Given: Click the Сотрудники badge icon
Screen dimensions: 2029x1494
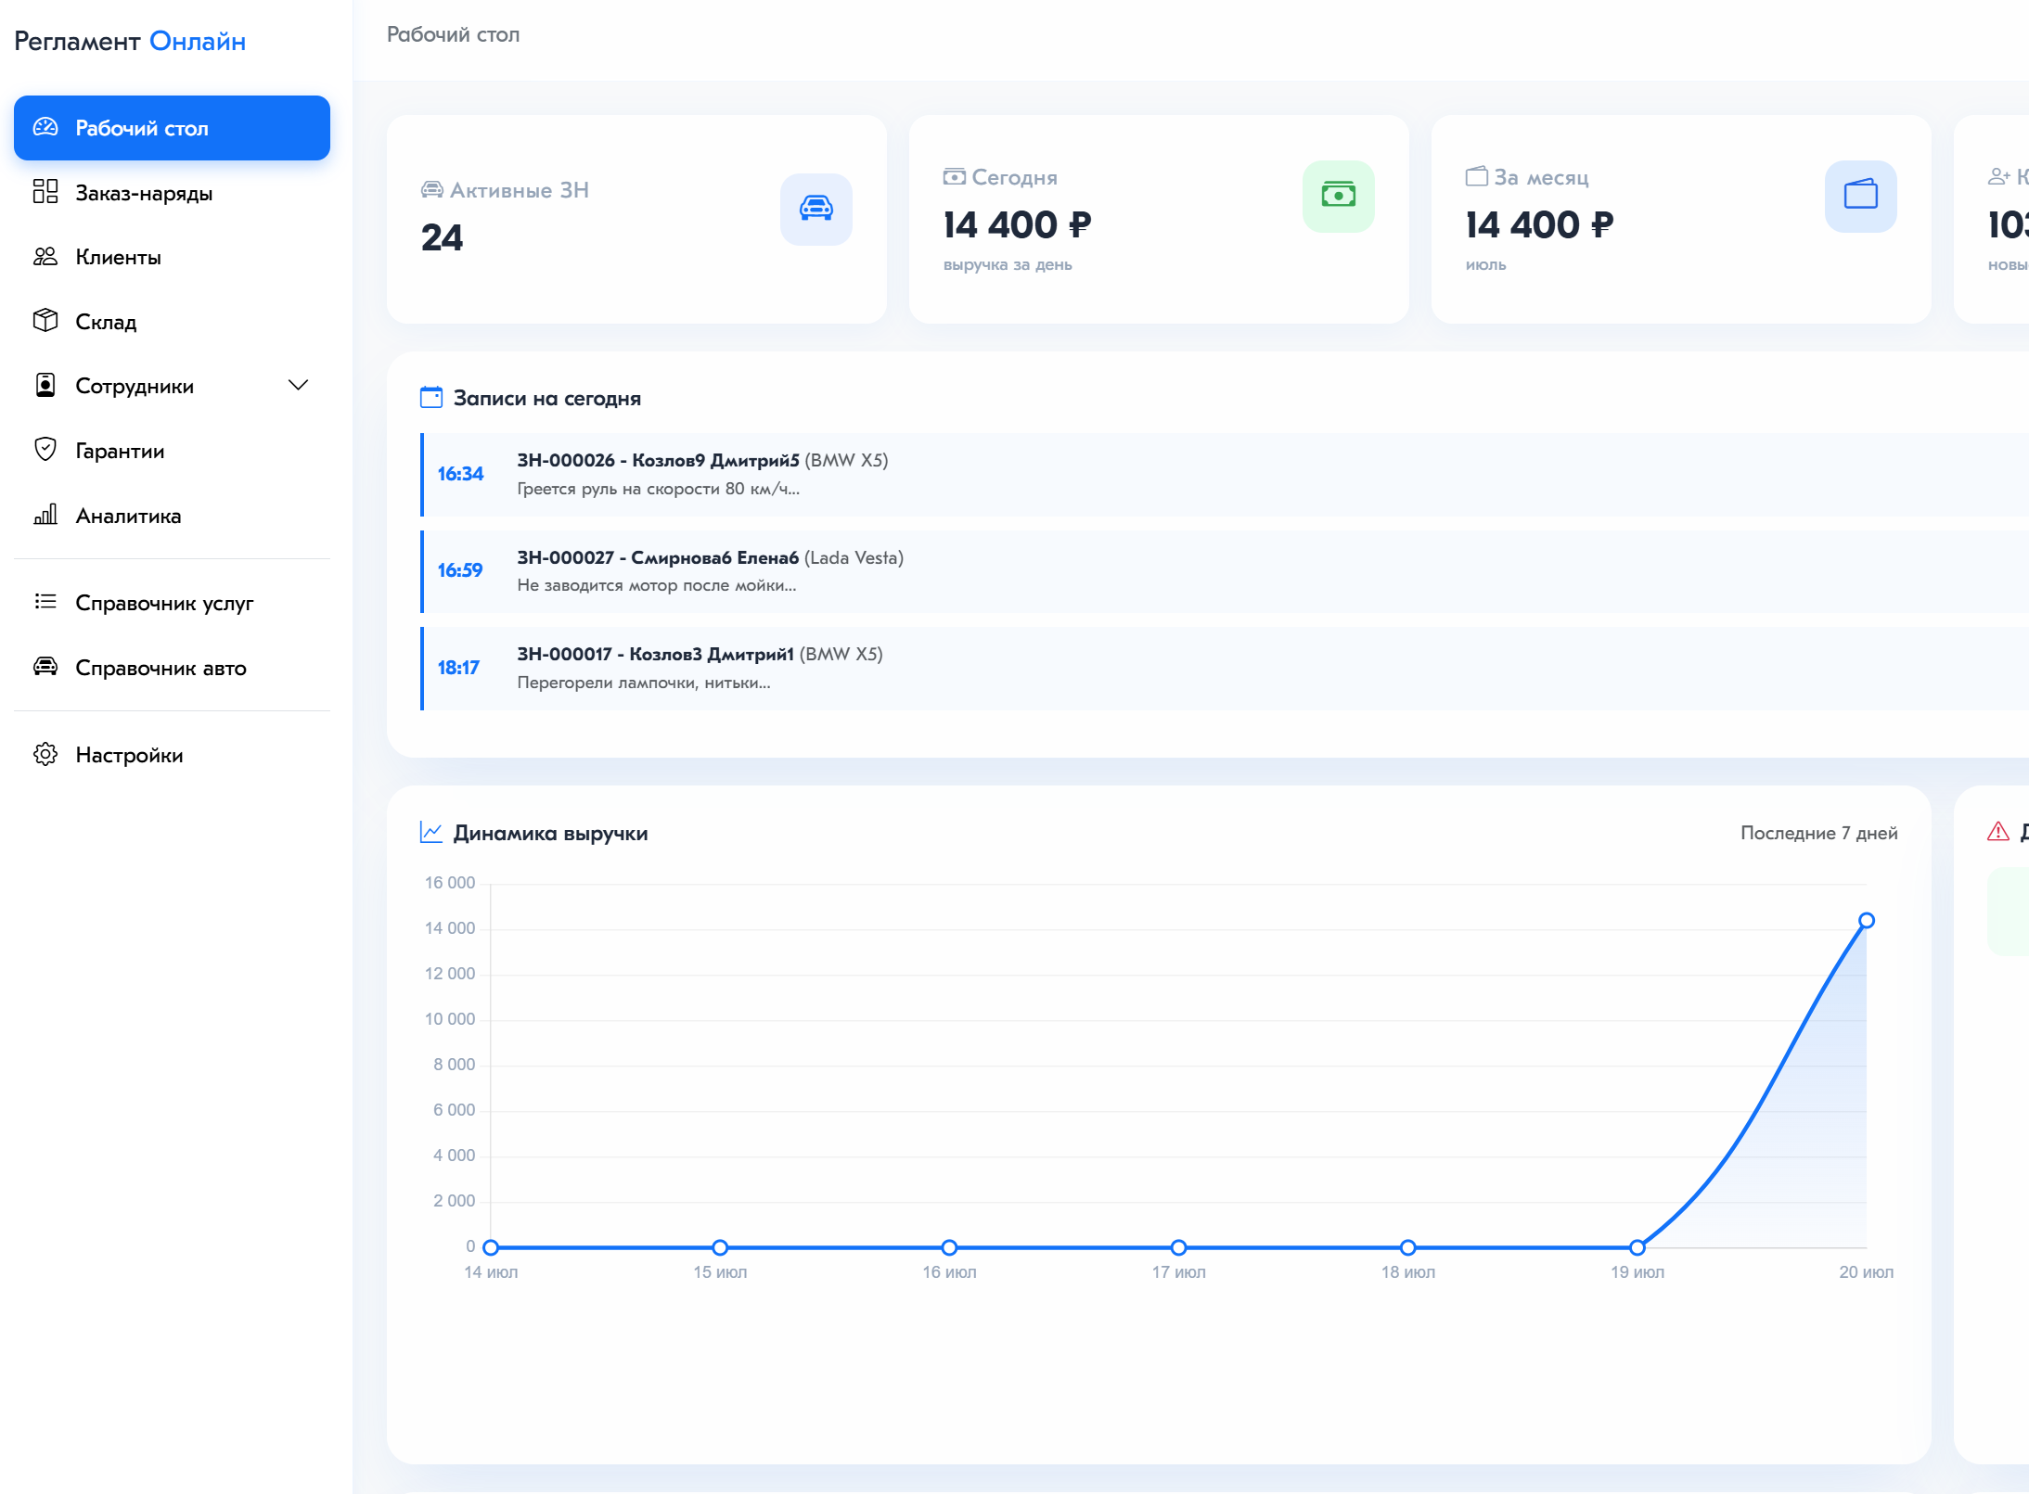Looking at the screenshot, I should pos(45,386).
